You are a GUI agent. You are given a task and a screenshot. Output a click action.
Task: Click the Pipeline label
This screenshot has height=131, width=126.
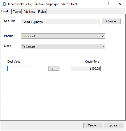(9, 36)
